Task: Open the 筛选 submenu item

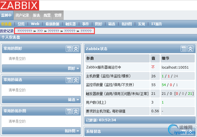Action: point(112,24)
